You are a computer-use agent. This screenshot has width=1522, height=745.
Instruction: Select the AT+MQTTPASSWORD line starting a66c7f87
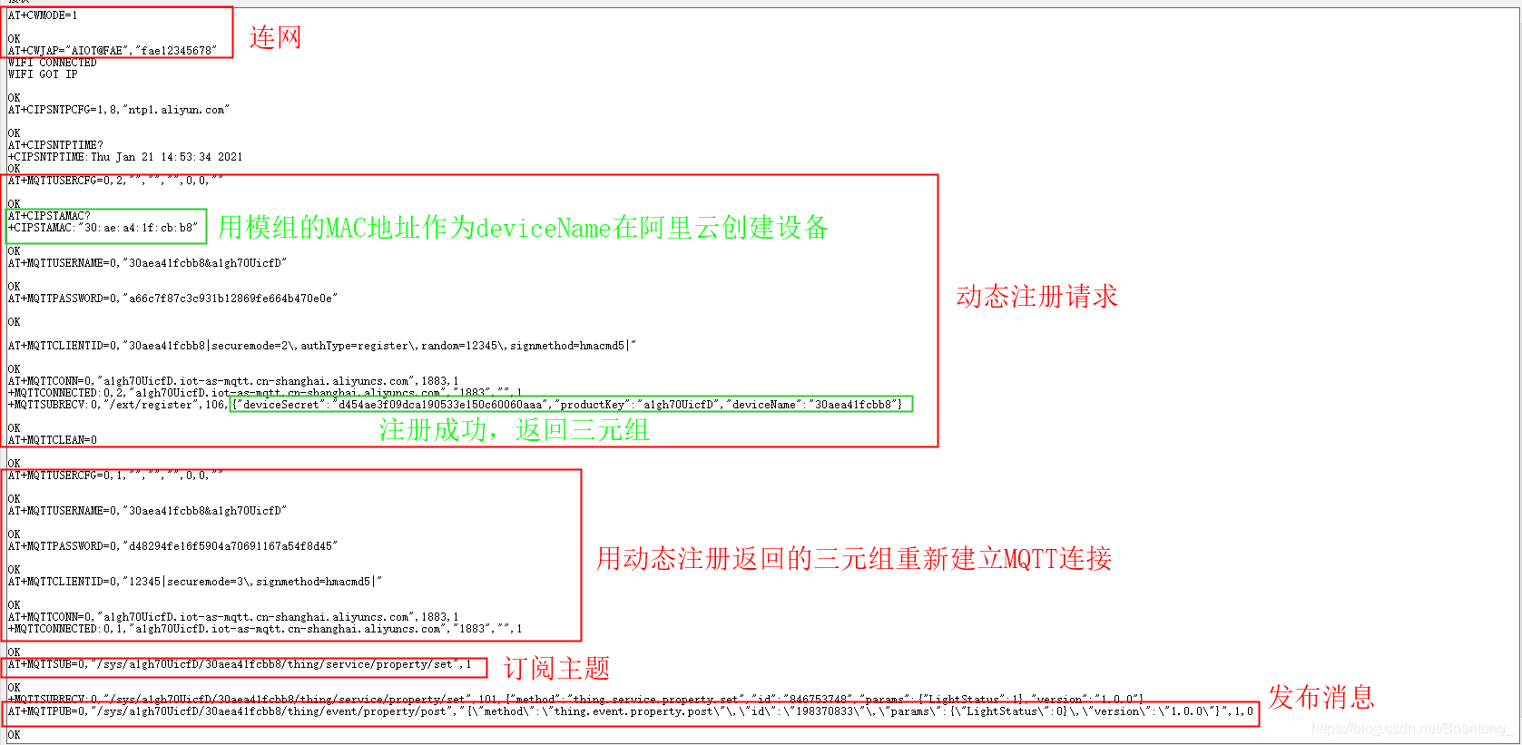172,299
